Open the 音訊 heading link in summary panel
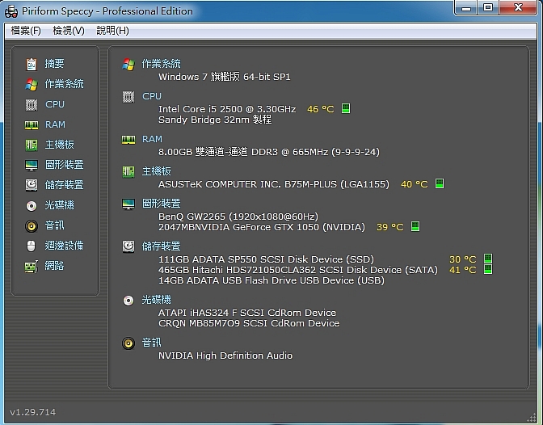The image size is (543, 425). (x=151, y=343)
